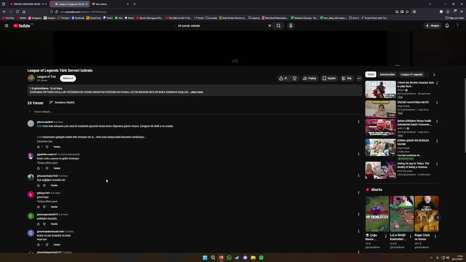Select the 'Tümü' filter chip
466x262 pixels.
(x=371, y=75)
